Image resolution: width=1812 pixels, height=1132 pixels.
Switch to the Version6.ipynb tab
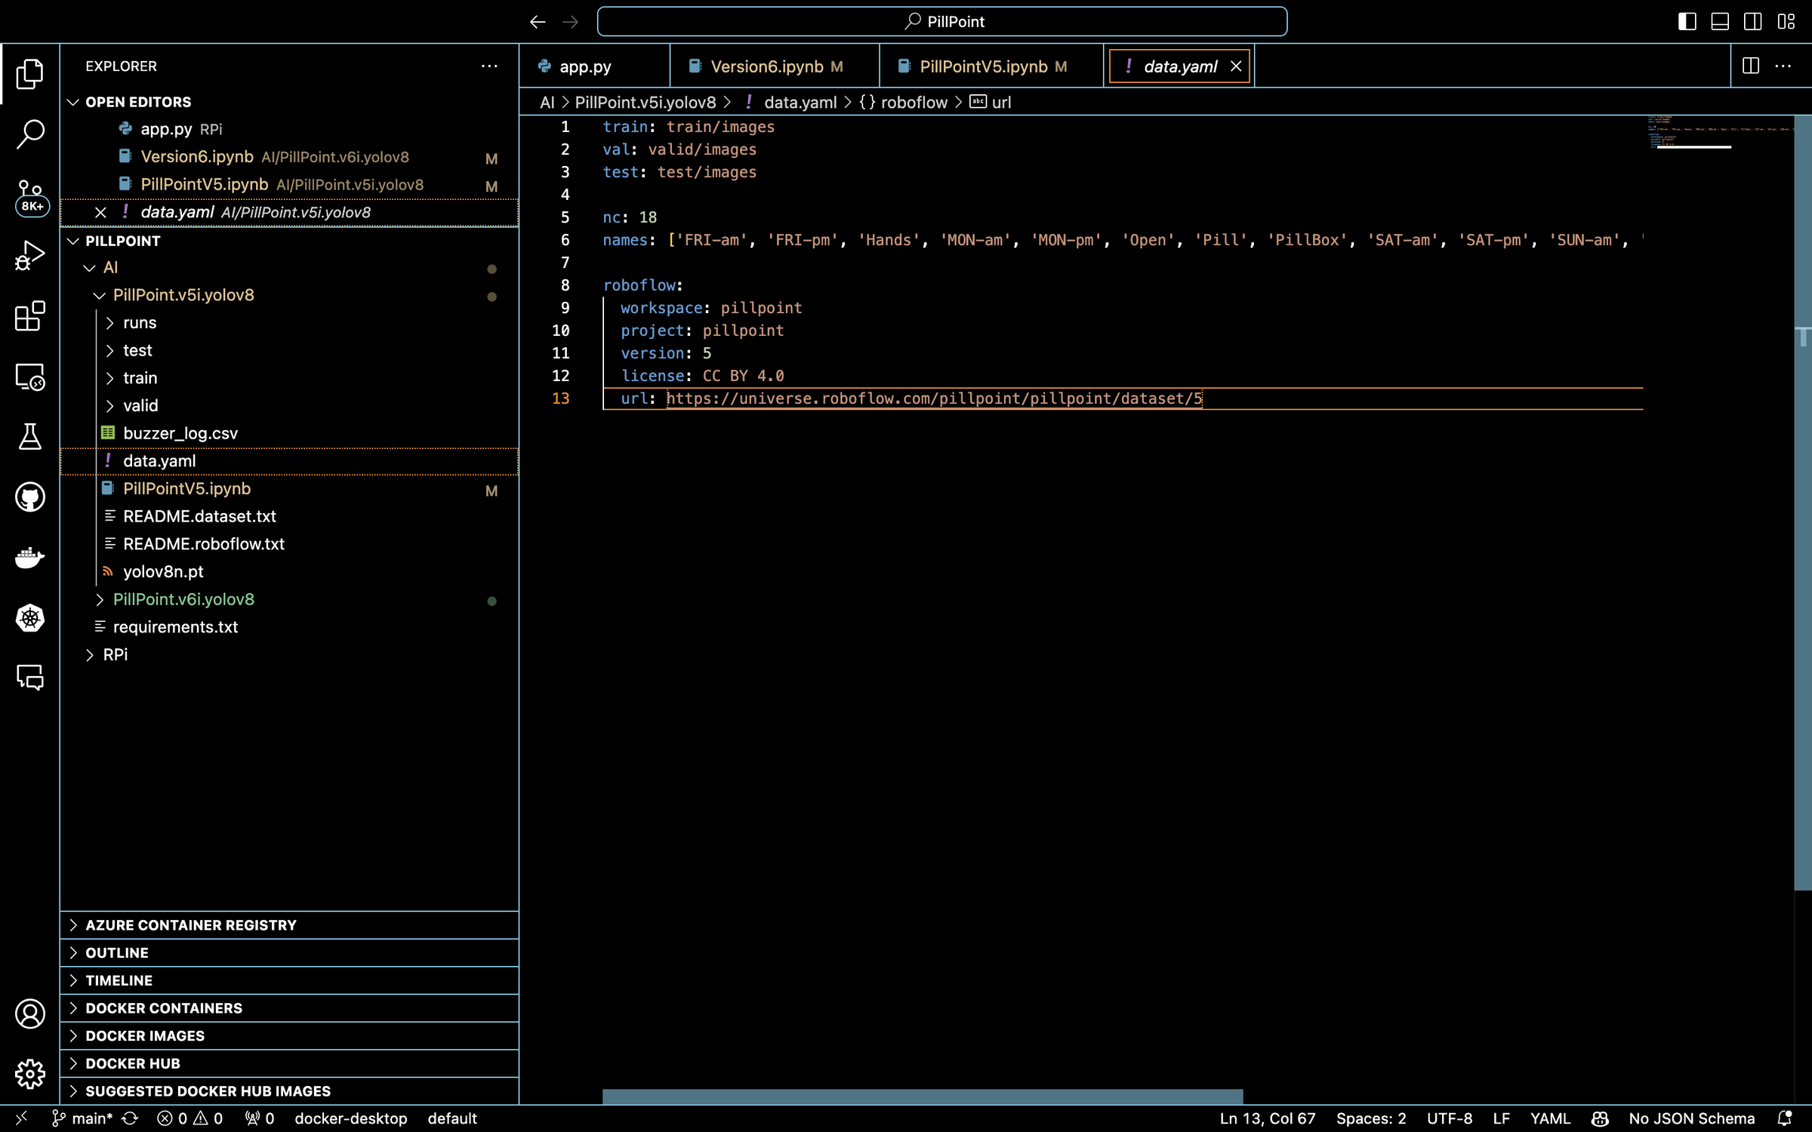(767, 66)
